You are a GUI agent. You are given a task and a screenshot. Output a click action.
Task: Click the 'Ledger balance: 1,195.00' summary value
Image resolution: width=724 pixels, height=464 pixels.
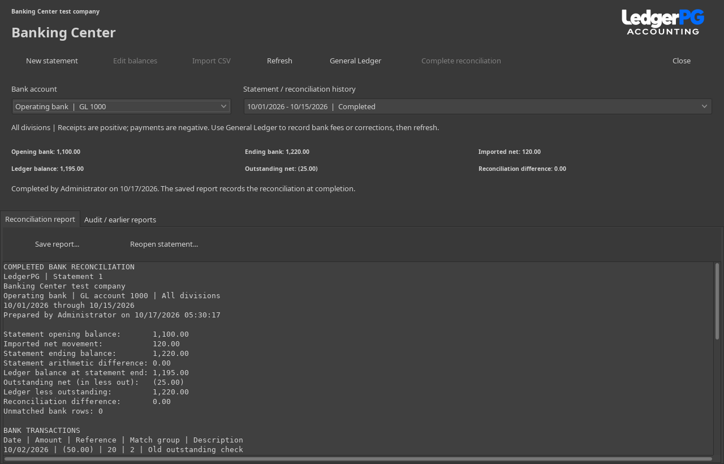[x=48, y=169]
